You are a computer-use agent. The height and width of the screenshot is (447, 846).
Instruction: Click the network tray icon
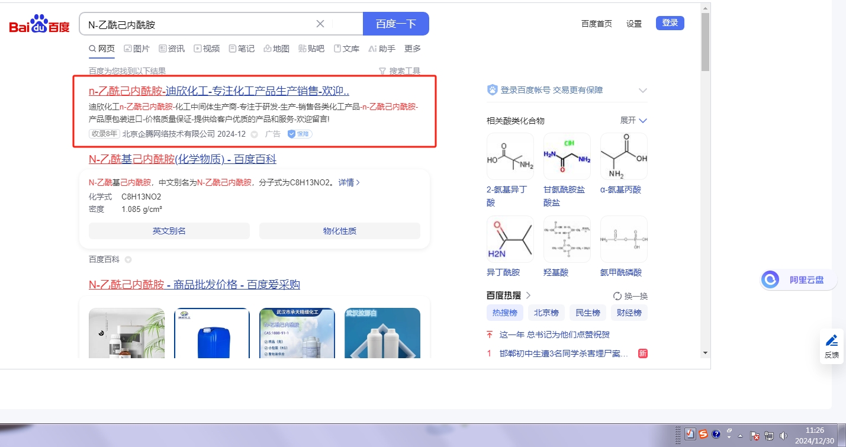point(769,436)
